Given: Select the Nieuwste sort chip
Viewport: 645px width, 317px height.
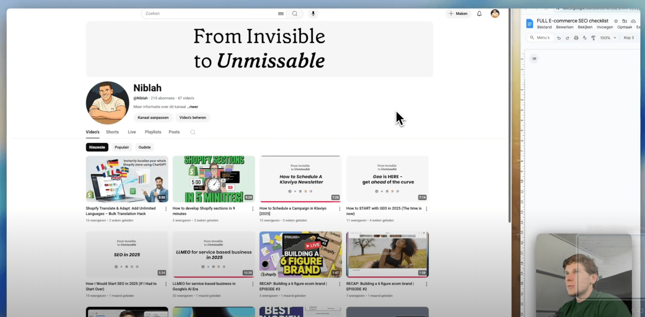Looking at the screenshot, I should click(97, 147).
